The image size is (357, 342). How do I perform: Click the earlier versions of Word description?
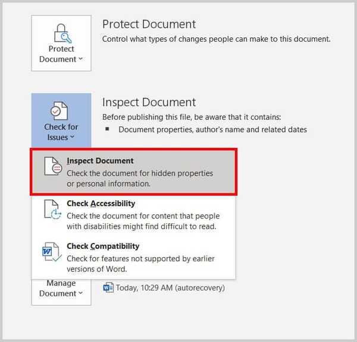pyautogui.click(x=140, y=264)
